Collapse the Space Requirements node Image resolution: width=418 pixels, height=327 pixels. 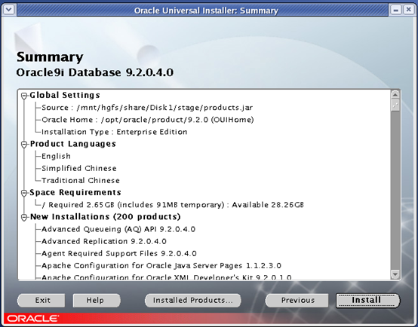tap(24, 193)
